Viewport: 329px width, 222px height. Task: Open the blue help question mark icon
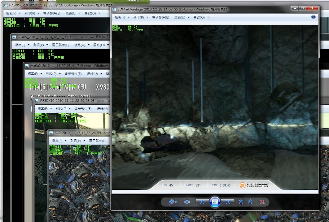coord(313,17)
